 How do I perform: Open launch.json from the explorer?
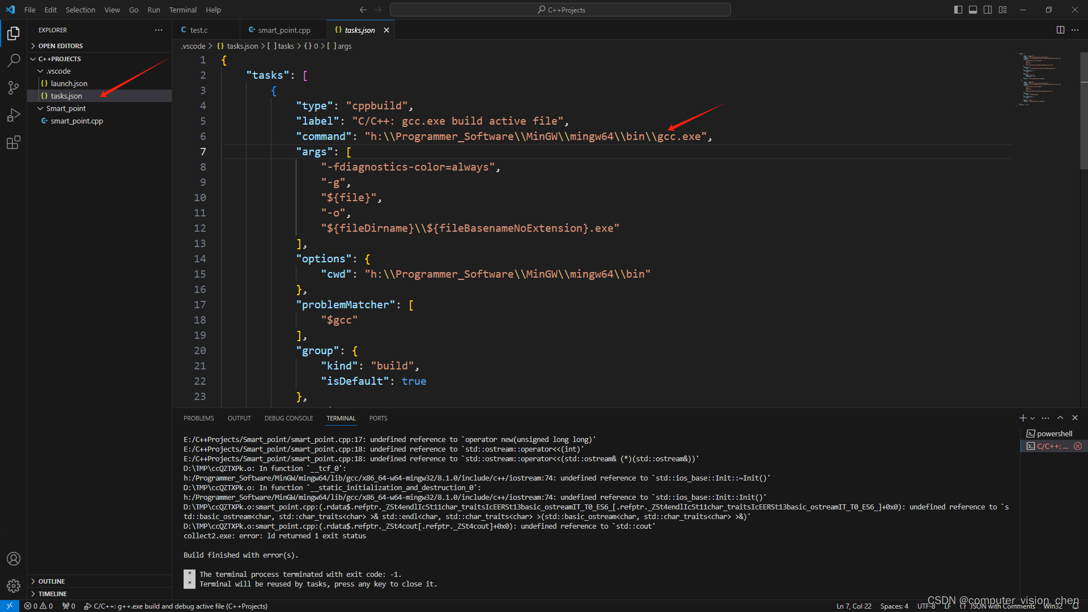point(69,83)
